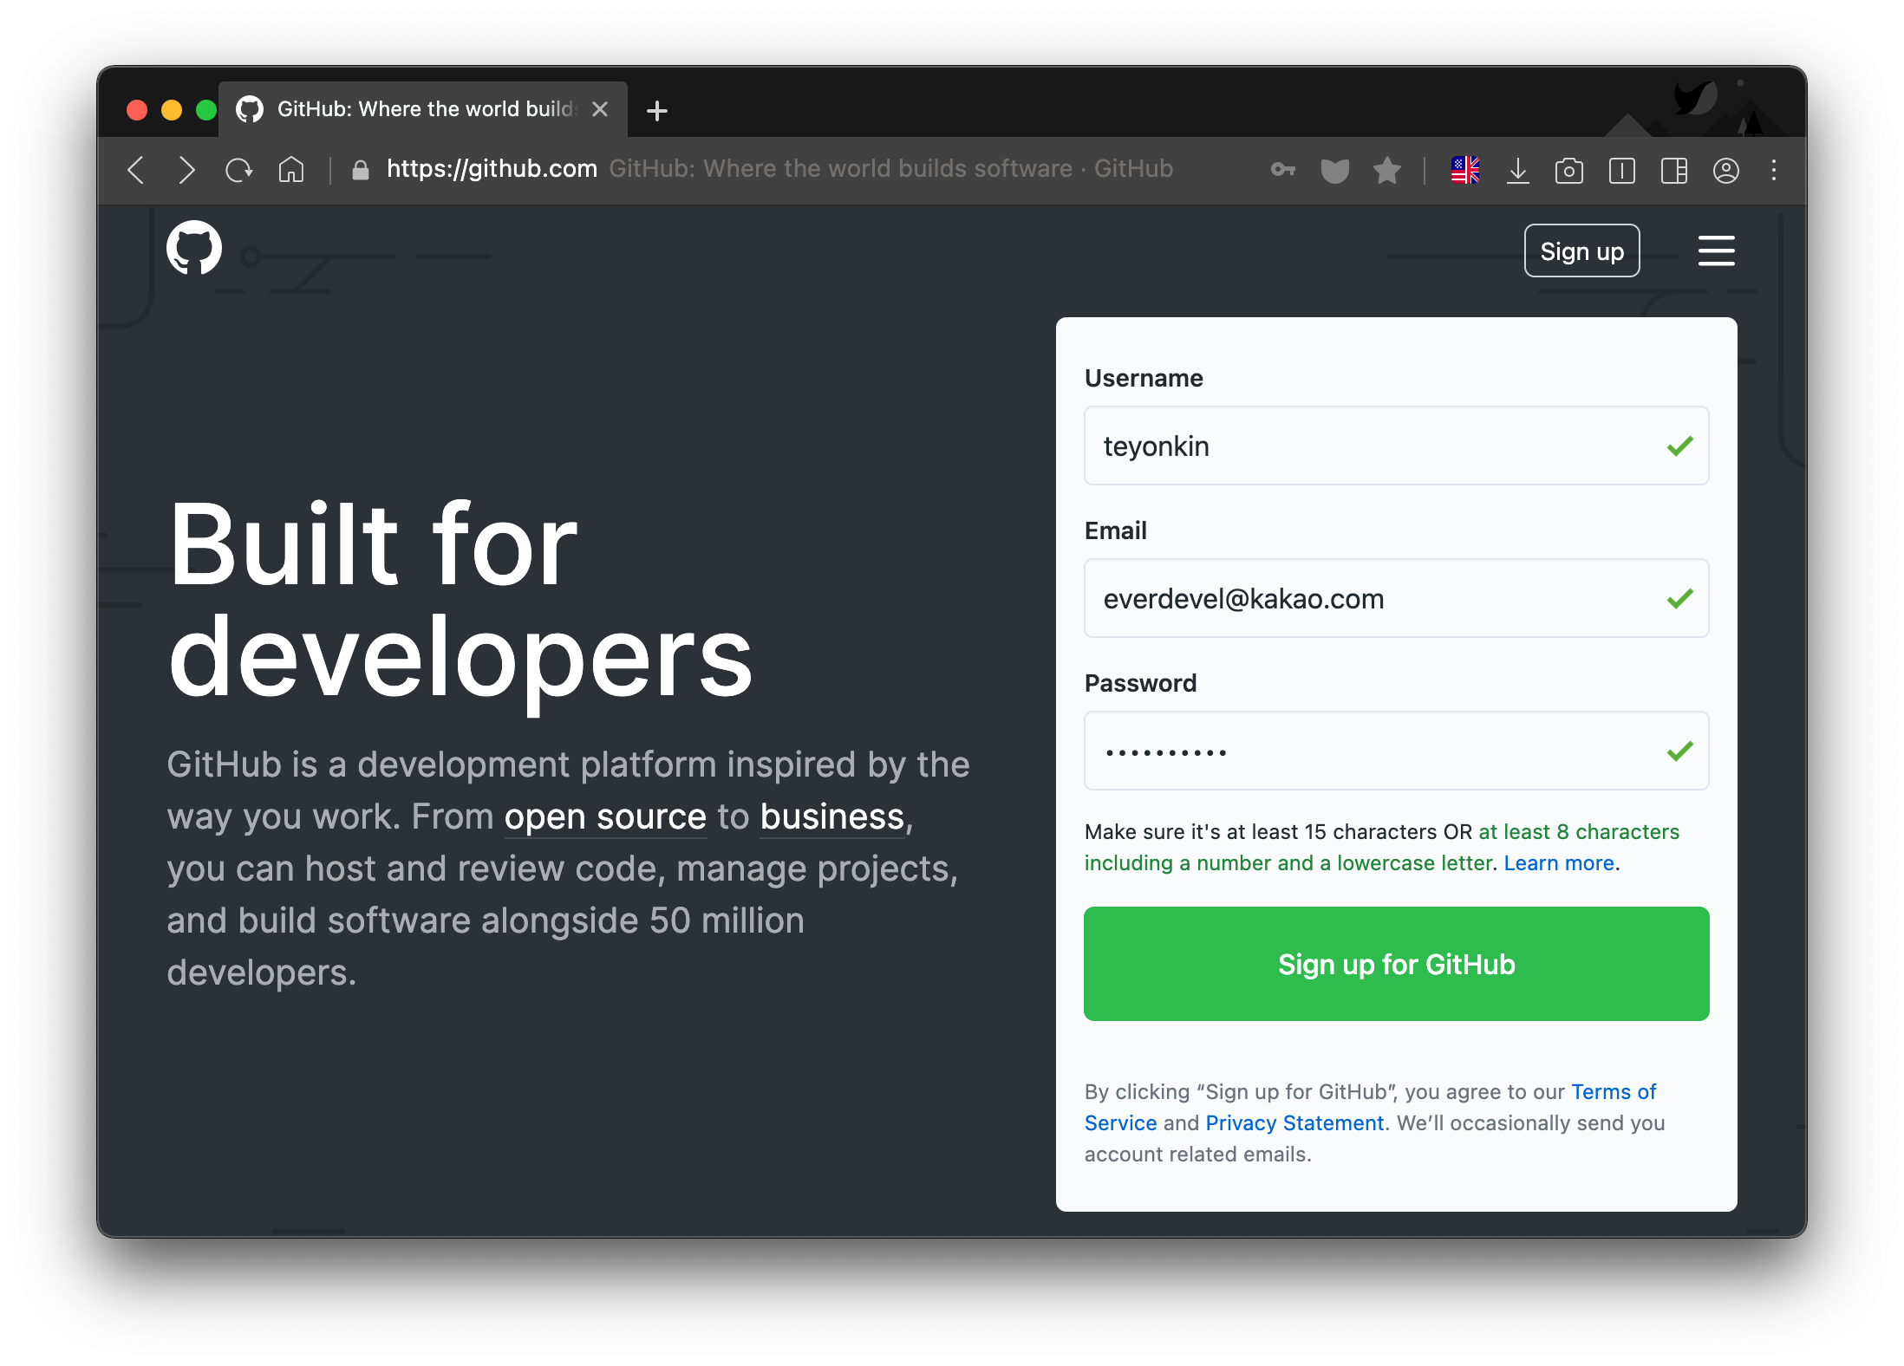
Task: Open the business link
Action: coord(832,816)
